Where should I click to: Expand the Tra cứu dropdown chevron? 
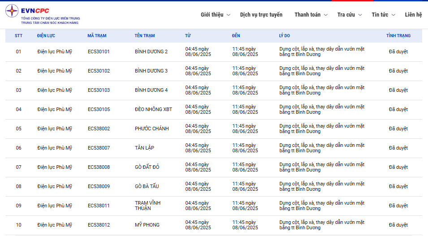point(360,15)
